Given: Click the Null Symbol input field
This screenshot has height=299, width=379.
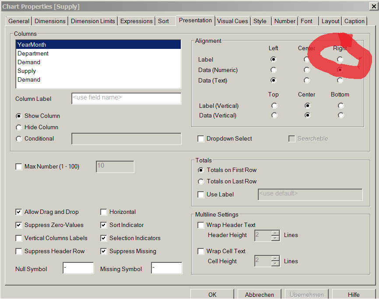Looking at the screenshot, I should point(78,268).
